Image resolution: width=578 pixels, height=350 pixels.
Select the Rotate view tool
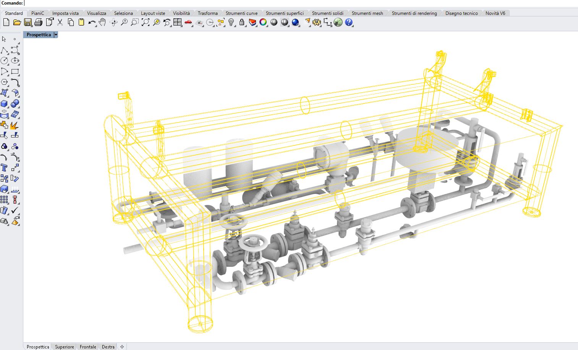[x=113, y=23]
